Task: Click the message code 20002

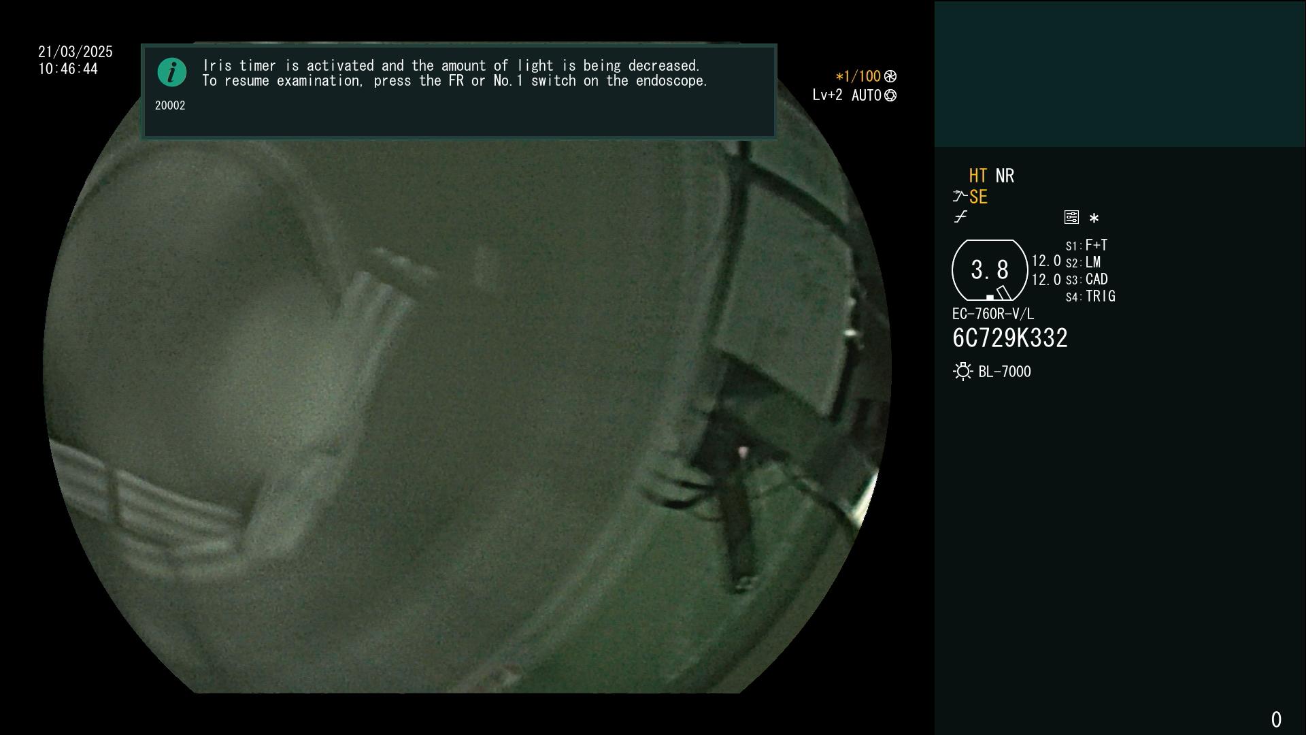Action: (x=170, y=105)
